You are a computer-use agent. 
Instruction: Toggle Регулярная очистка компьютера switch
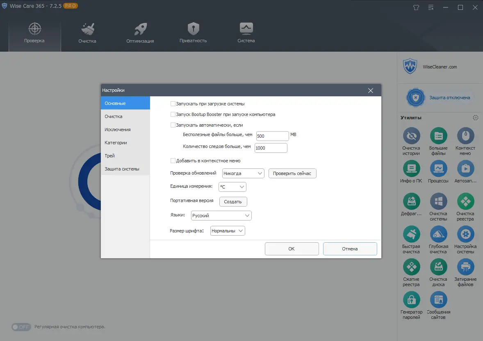pos(21,327)
